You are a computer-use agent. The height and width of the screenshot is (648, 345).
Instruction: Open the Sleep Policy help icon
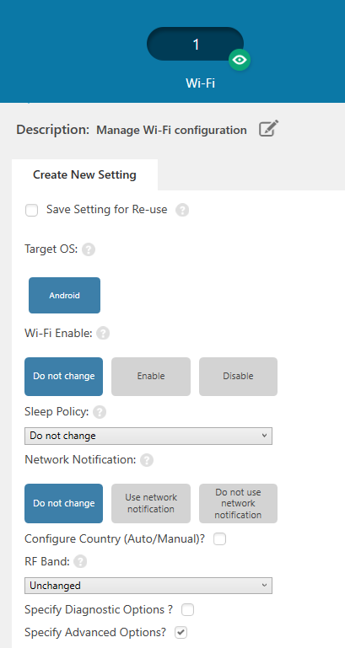tap(100, 412)
